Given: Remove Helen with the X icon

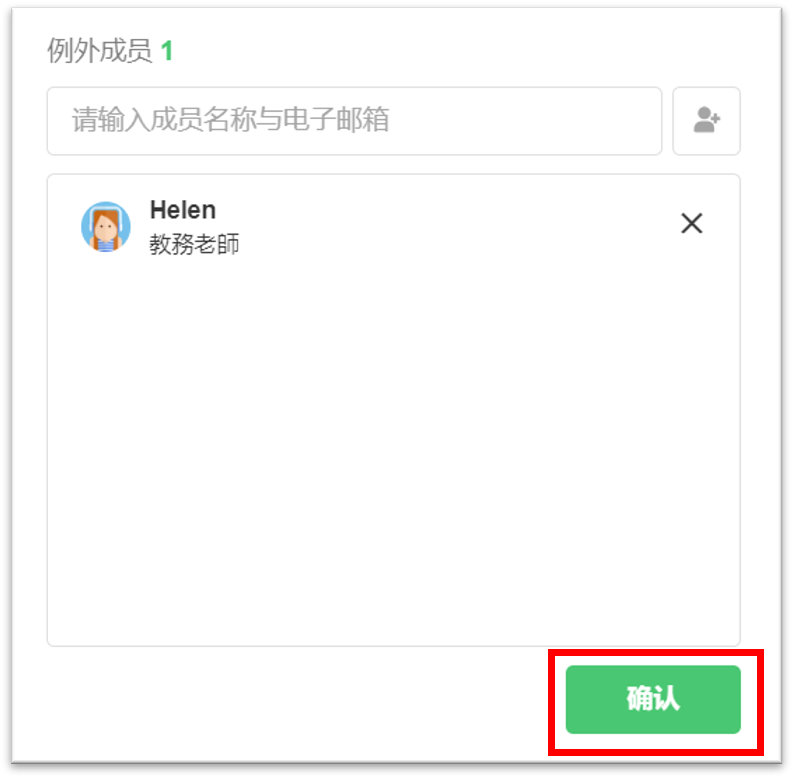Looking at the screenshot, I should [x=691, y=223].
